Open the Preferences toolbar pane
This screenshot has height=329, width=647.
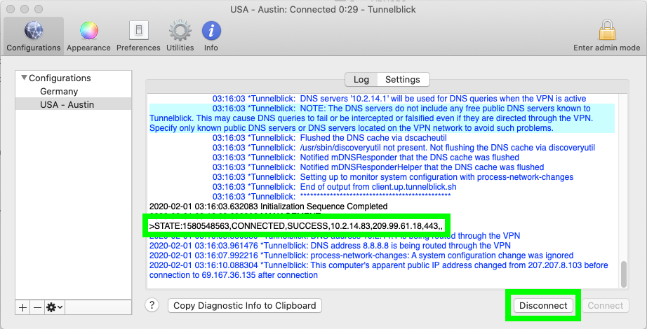pos(138,36)
